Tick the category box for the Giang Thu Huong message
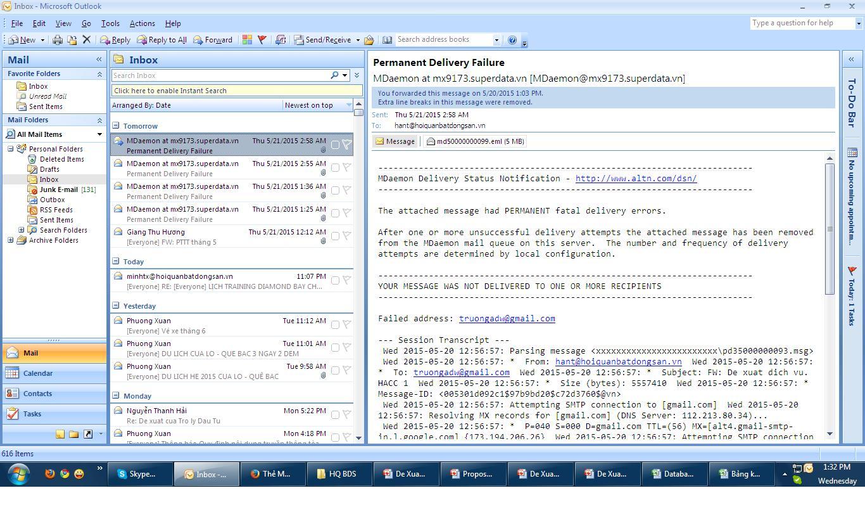 (335, 236)
